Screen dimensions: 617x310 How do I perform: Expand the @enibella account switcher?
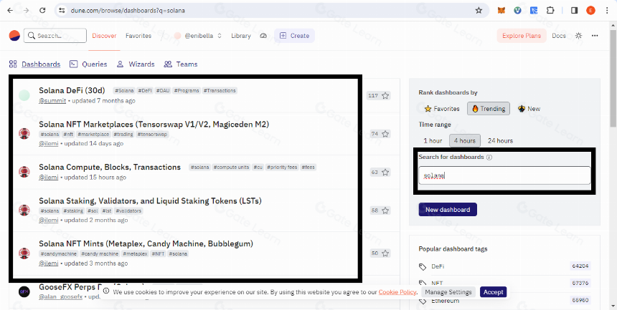pyautogui.click(x=198, y=36)
